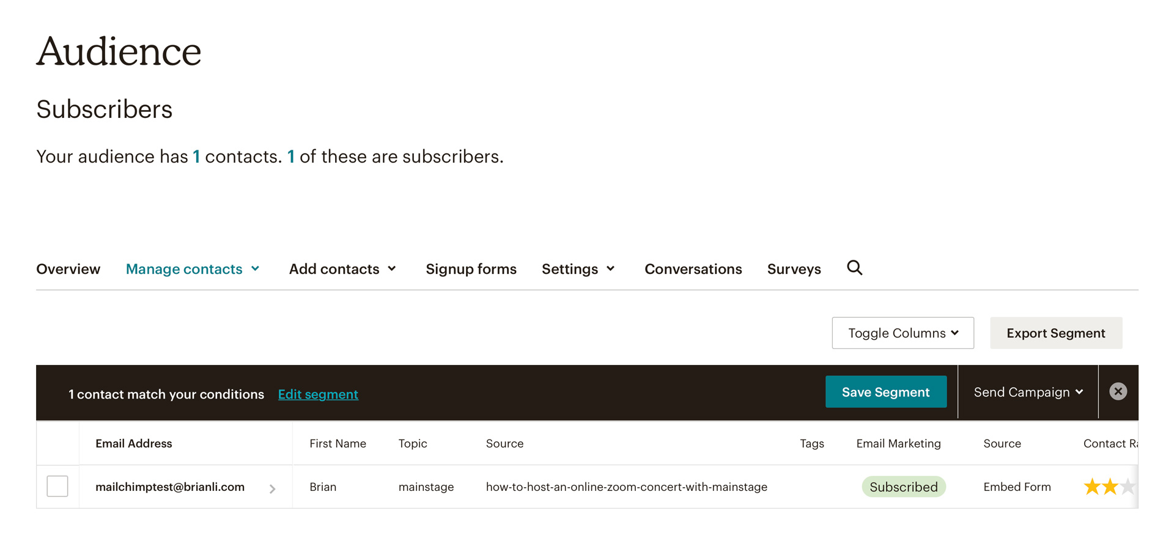
Task: Open the Surveys tab
Action: point(794,269)
